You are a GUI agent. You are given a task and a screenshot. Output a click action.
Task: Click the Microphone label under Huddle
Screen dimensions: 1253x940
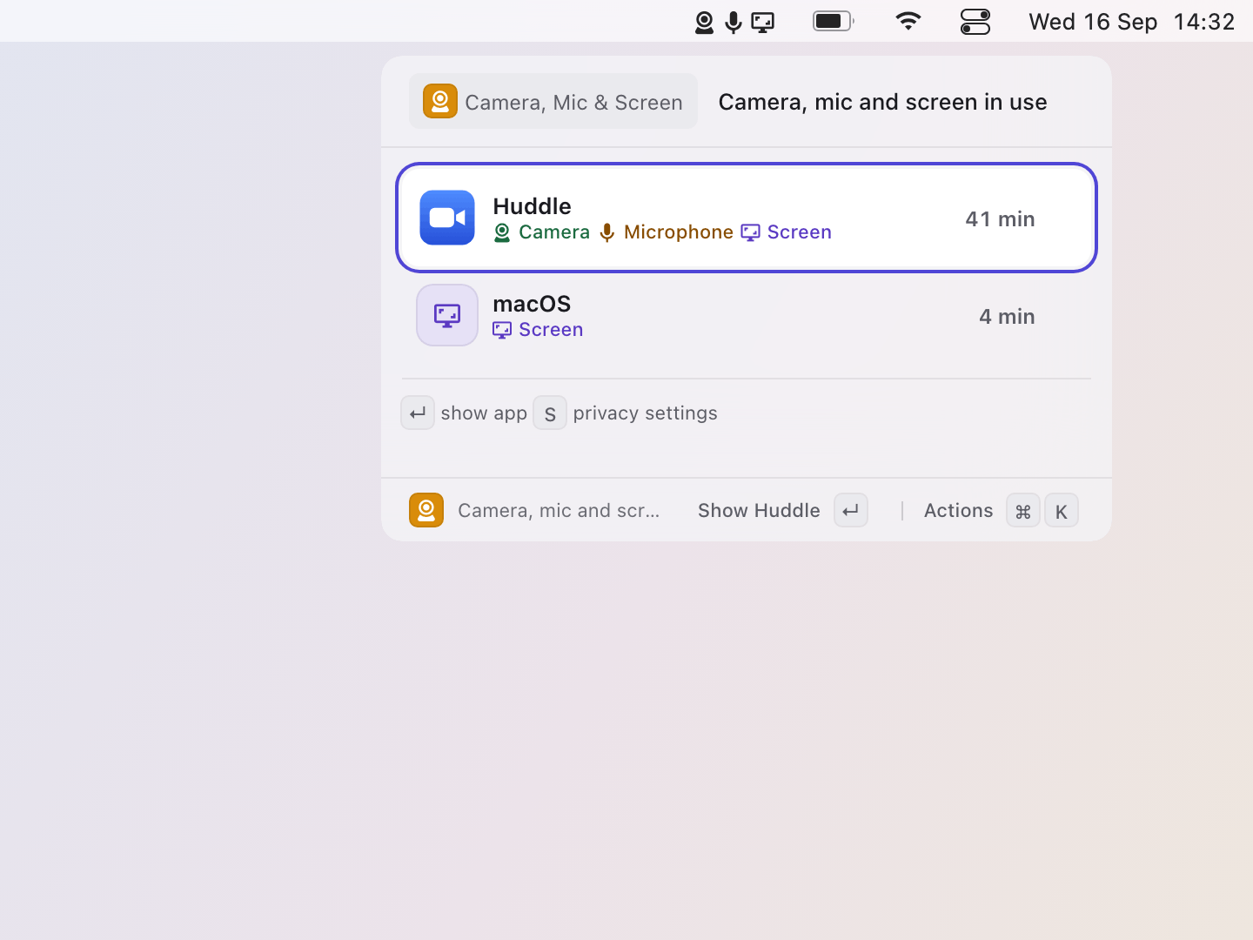pyautogui.click(x=679, y=232)
